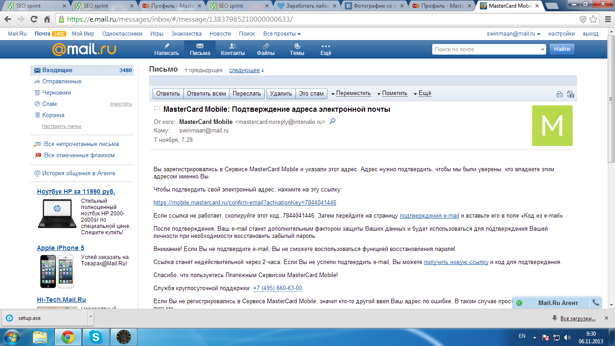Image resolution: width=615 pixels, height=346 pixels.
Task: Go back using the browser back arrow
Action: tap(8, 19)
